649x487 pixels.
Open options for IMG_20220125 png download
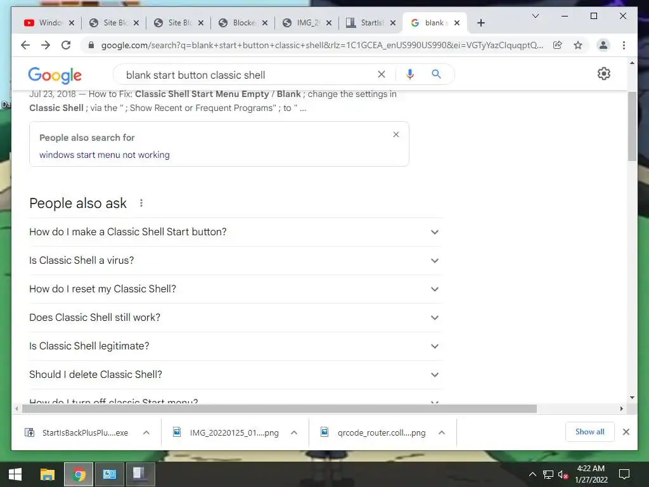pyautogui.click(x=294, y=432)
